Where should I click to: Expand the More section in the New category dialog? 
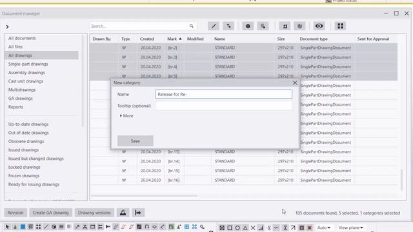tap(126, 116)
